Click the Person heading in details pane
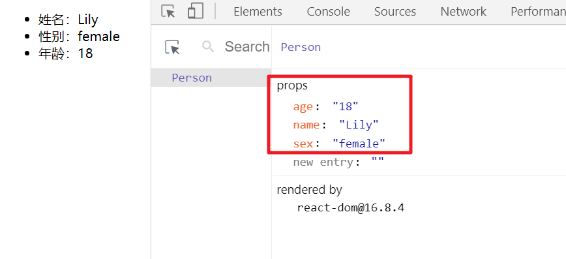 (x=301, y=48)
